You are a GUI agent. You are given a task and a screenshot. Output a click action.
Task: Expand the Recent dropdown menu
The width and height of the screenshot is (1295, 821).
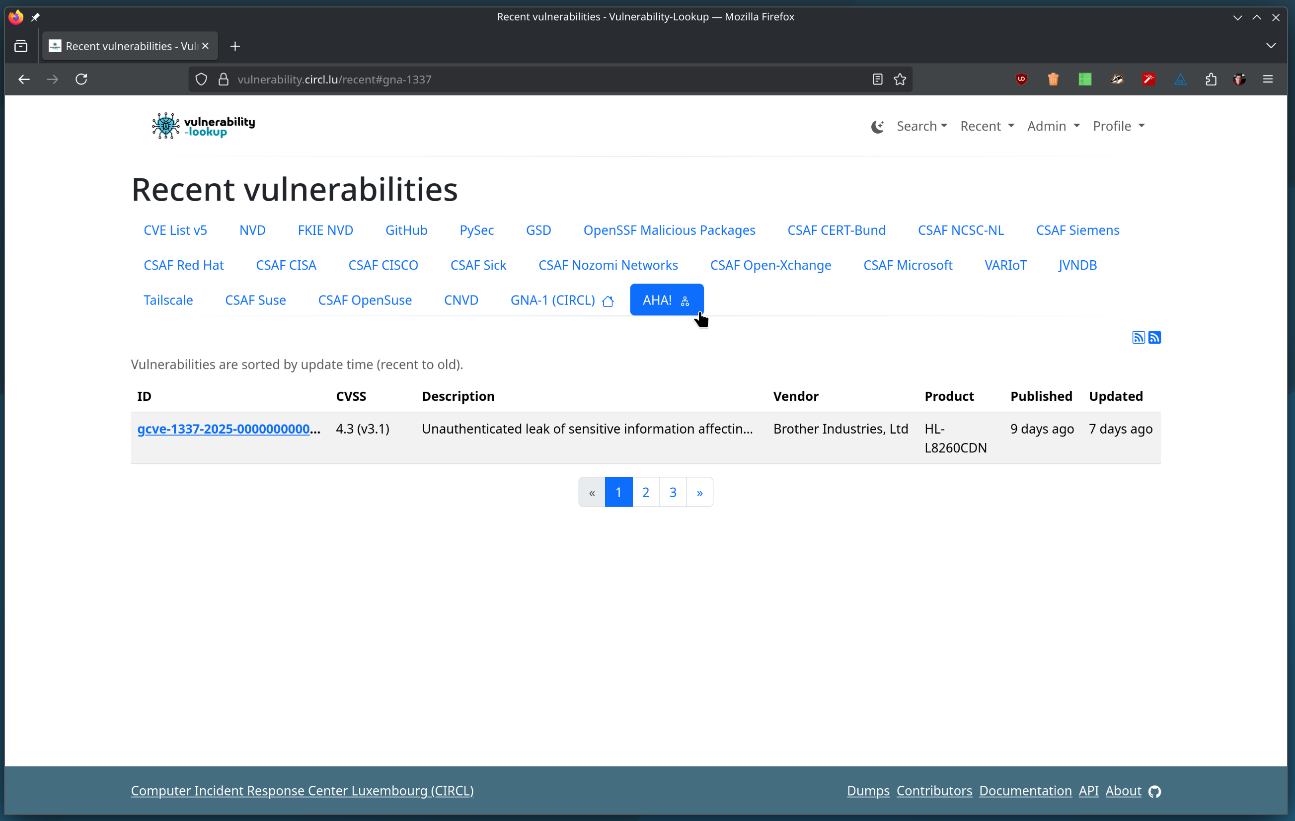pyautogui.click(x=987, y=126)
